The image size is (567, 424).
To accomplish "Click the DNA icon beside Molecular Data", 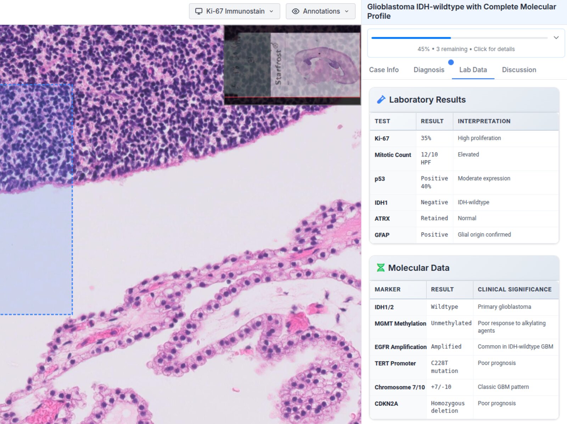I will point(380,268).
